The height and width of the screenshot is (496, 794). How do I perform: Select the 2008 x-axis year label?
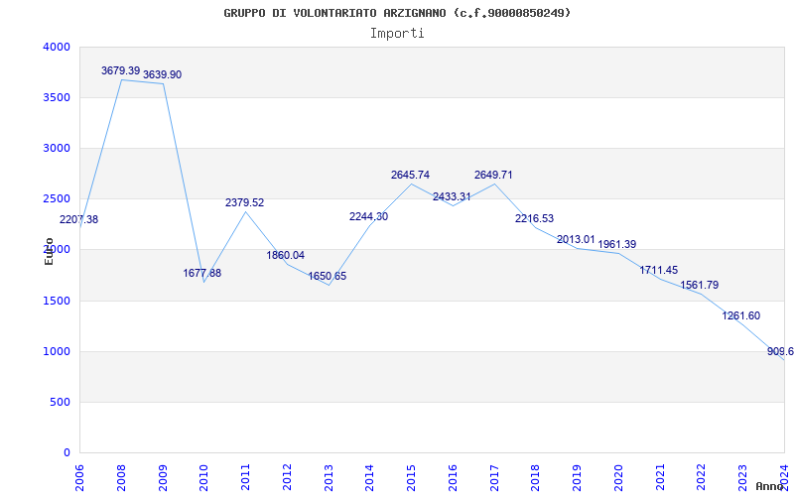(x=121, y=478)
